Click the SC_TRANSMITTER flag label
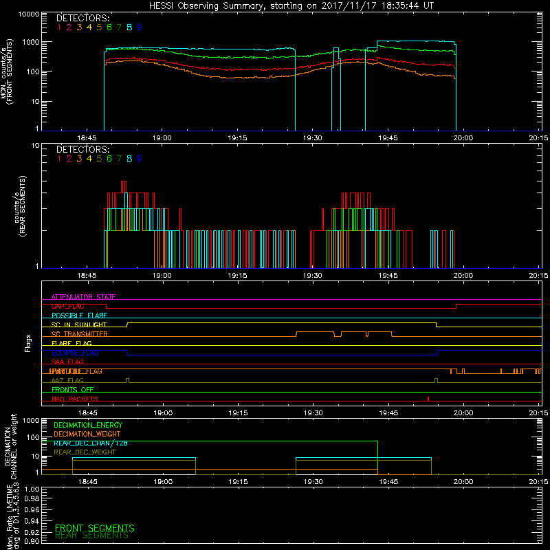This screenshot has height=550, width=550. coord(80,334)
